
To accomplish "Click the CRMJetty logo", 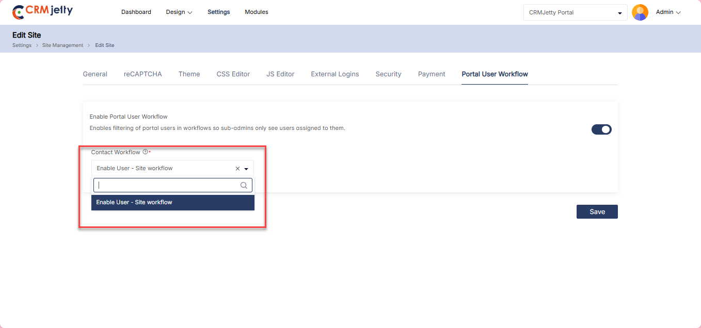I will click(x=42, y=12).
